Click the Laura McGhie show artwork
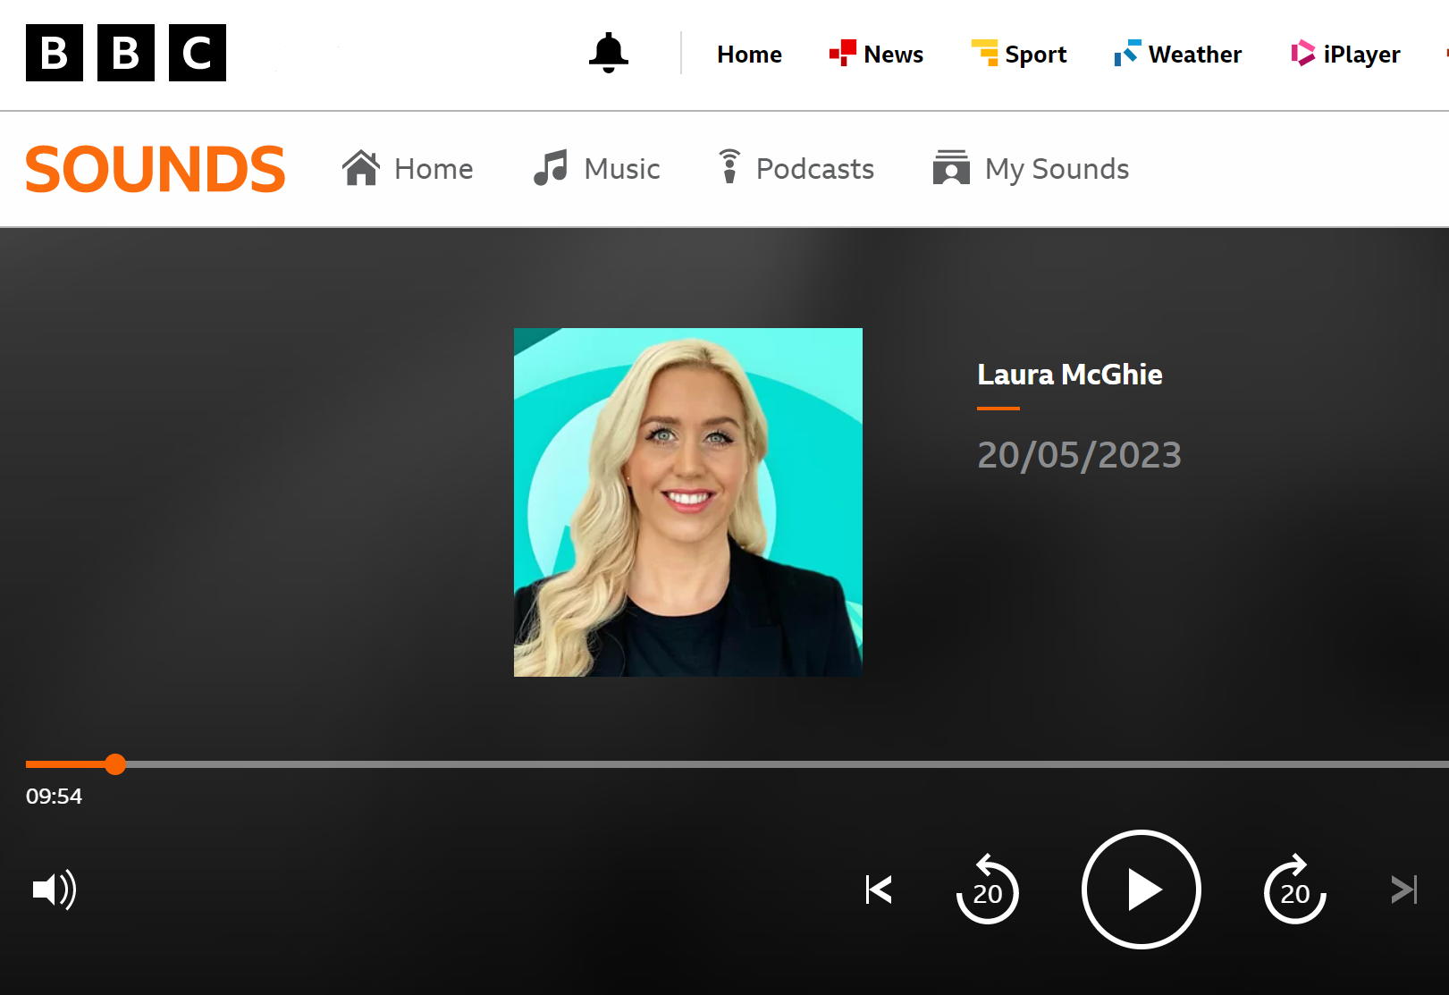The width and height of the screenshot is (1449, 995). (687, 502)
